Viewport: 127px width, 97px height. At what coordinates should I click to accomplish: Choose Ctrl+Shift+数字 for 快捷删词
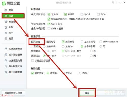click(63, 51)
